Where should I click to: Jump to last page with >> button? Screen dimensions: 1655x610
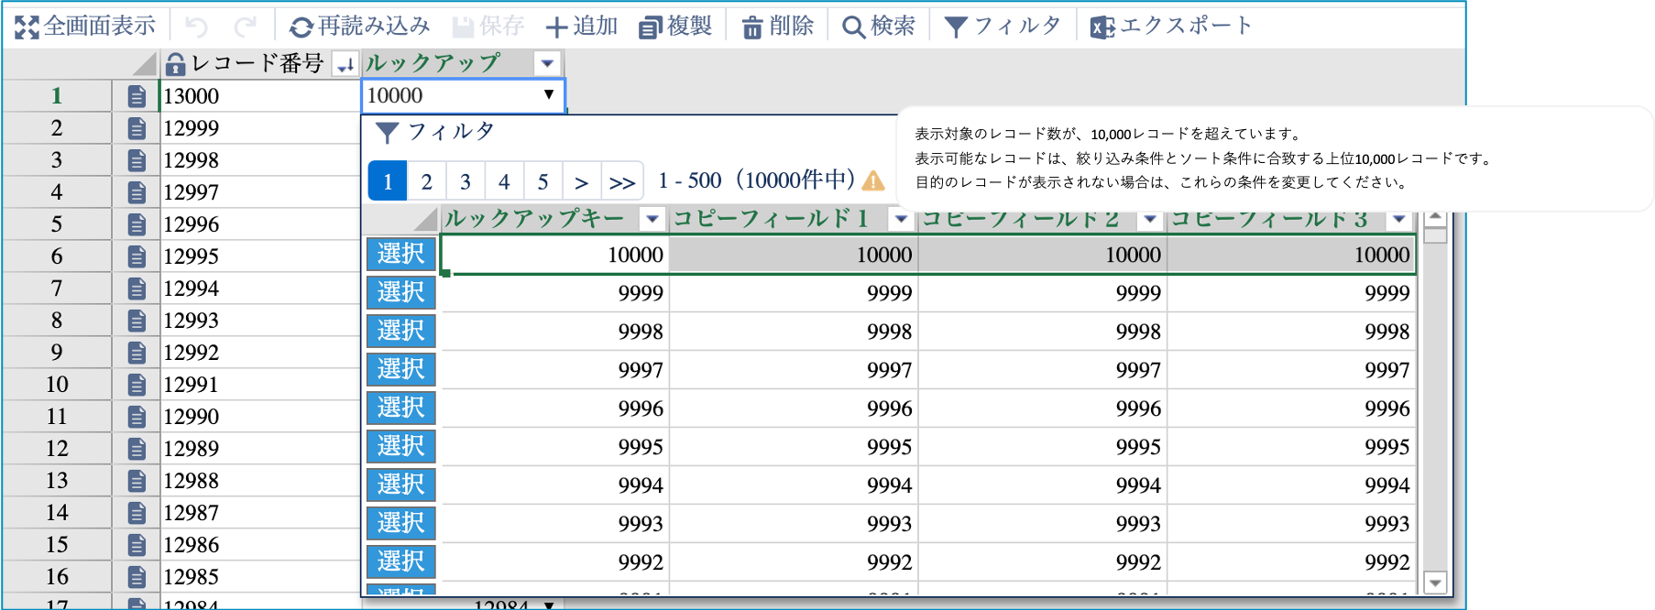[x=622, y=181]
